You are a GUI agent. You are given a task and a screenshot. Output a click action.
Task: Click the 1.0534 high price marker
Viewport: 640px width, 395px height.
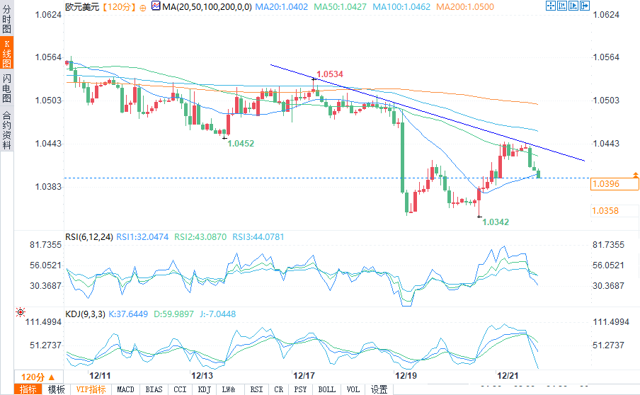coord(330,74)
